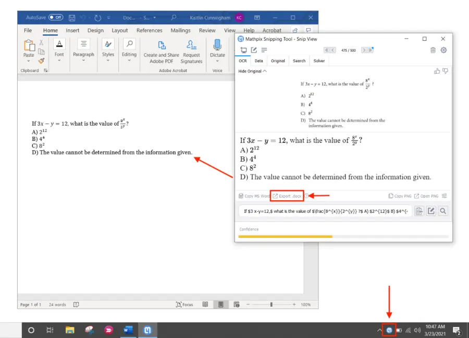
Task: Open the Mathpix edit snip icon in toolbar
Action: pos(254,50)
